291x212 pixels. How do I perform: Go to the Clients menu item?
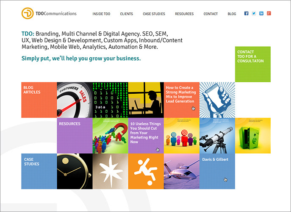[x=126, y=14]
